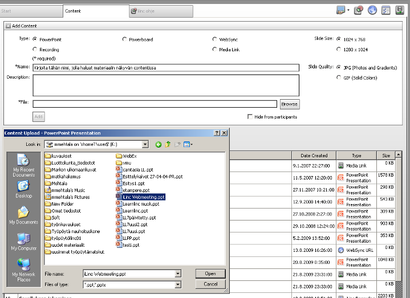Select the Learnlinc.ppt file

(132, 210)
